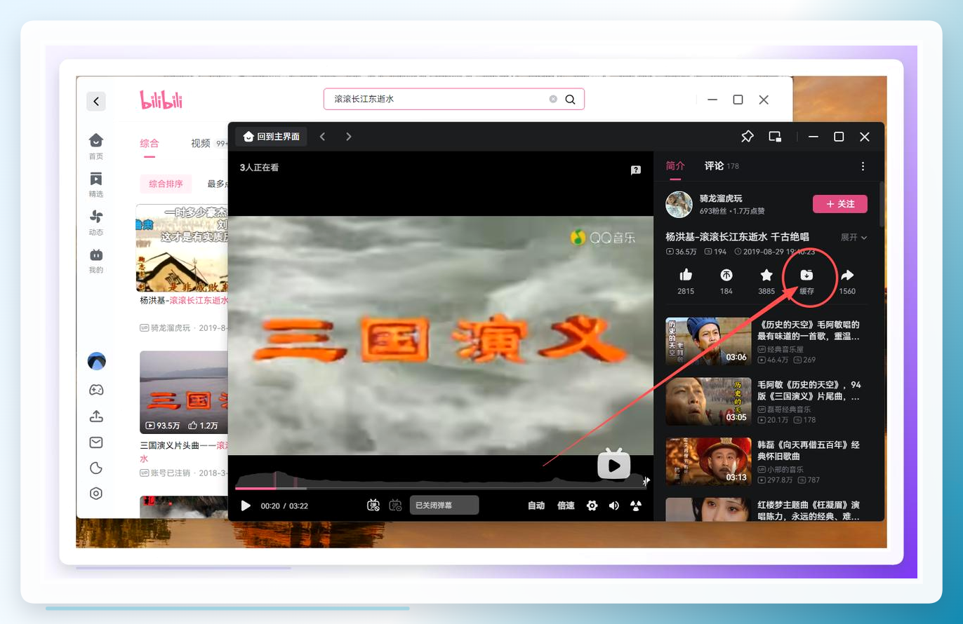Click video title 杨洪基-滚滚长江东逝水 千古绝唱
The width and height of the screenshot is (963, 624).
(737, 237)
